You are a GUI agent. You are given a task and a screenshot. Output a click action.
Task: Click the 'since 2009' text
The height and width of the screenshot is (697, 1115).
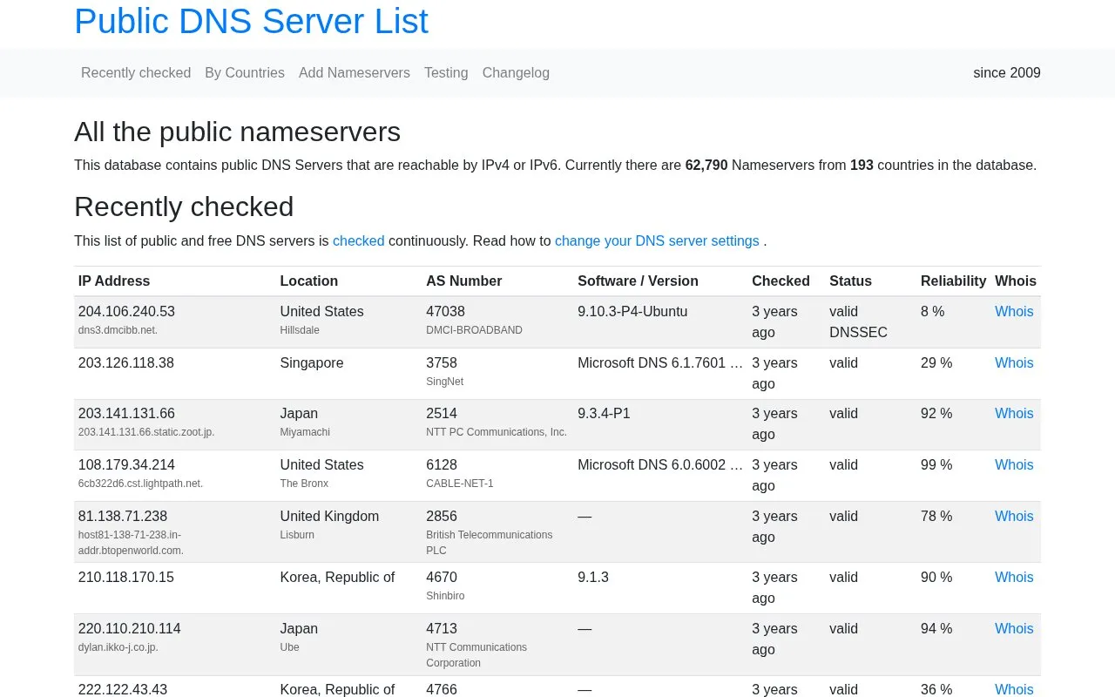coord(1007,73)
